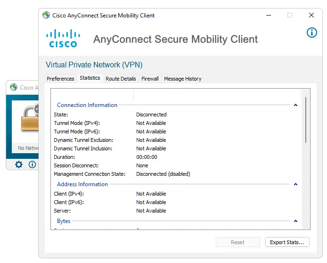Screen dimensions: 327x263
Task: Click the statistics panel vertical scrollbar
Action: pos(306,120)
